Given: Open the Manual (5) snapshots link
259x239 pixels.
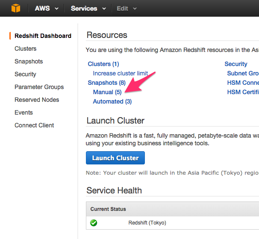Looking at the screenshot, I should click(107, 92).
